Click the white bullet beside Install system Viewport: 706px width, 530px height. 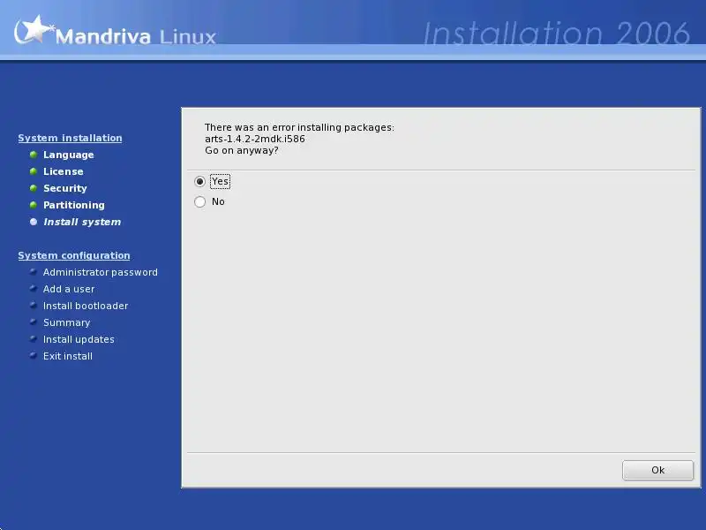[34, 222]
